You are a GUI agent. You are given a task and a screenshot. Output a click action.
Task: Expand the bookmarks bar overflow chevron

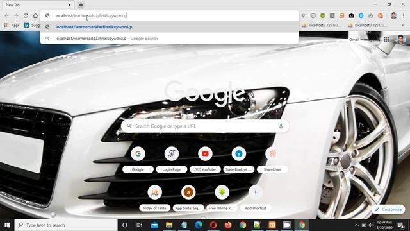click(403, 25)
